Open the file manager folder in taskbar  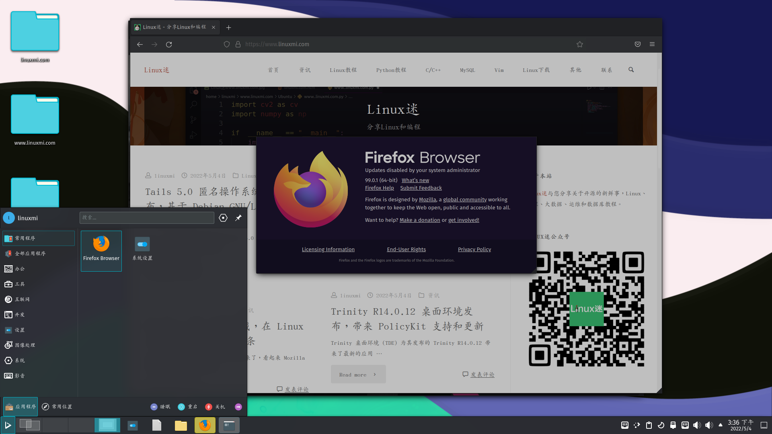click(x=181, y=425)
